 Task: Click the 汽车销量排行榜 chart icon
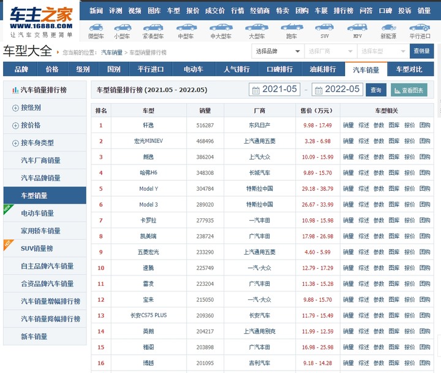15,90
